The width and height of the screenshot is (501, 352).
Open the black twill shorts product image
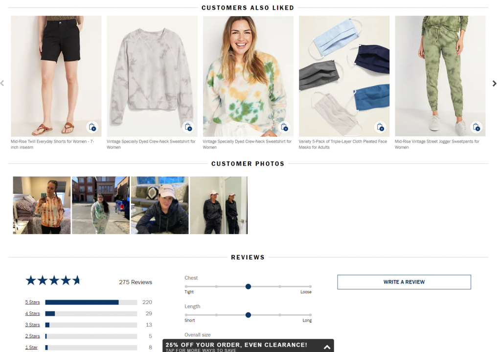56,76
